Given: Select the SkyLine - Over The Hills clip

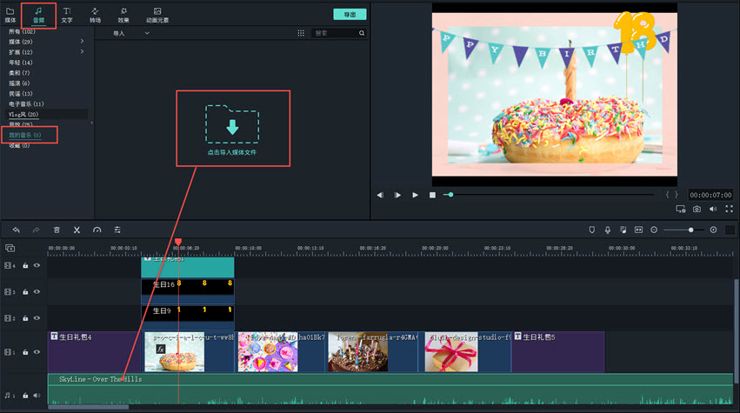Looking at the screenshot, I should point(390,389).
